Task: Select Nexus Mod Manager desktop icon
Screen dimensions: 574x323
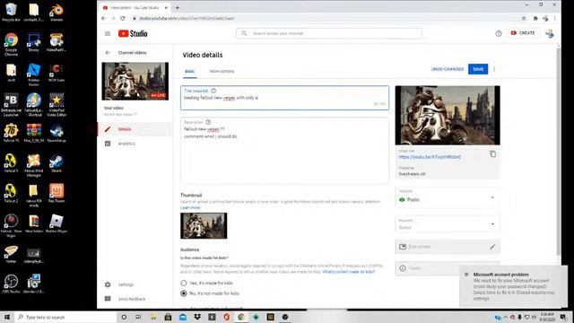Action: tap(34, 165)
